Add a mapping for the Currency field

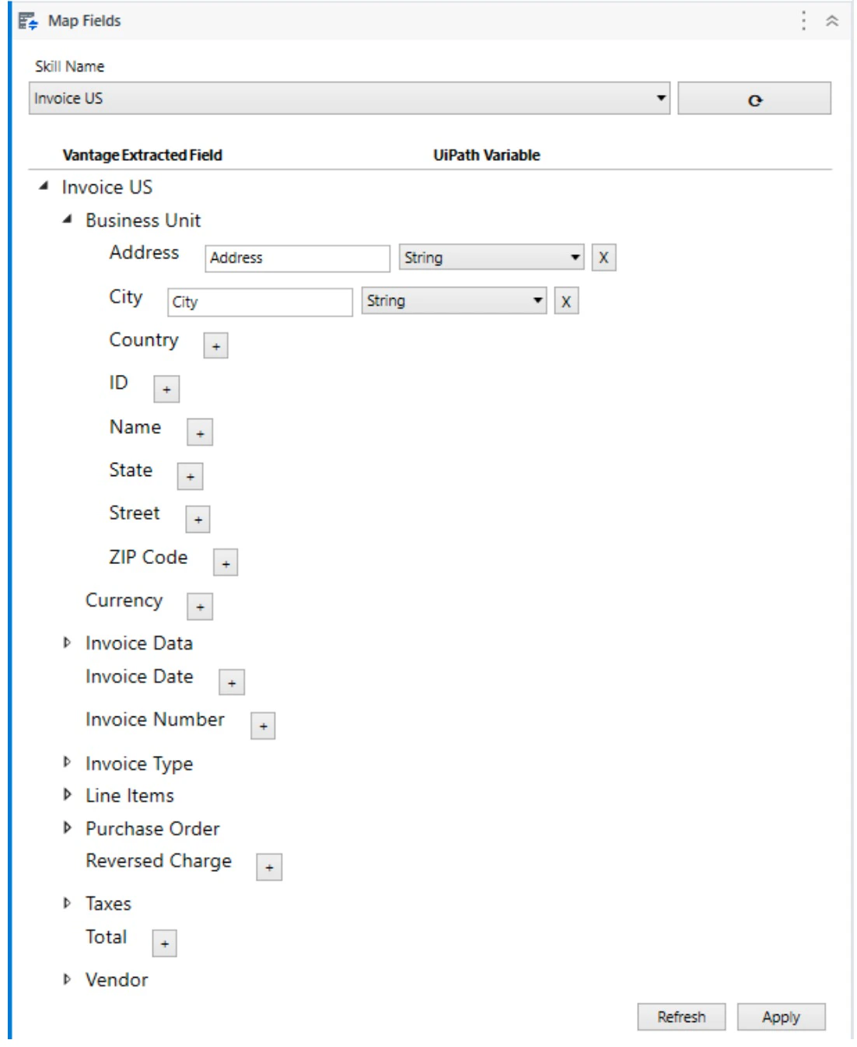point(201,607)
